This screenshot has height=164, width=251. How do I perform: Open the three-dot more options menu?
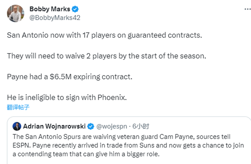click(248, 9)
